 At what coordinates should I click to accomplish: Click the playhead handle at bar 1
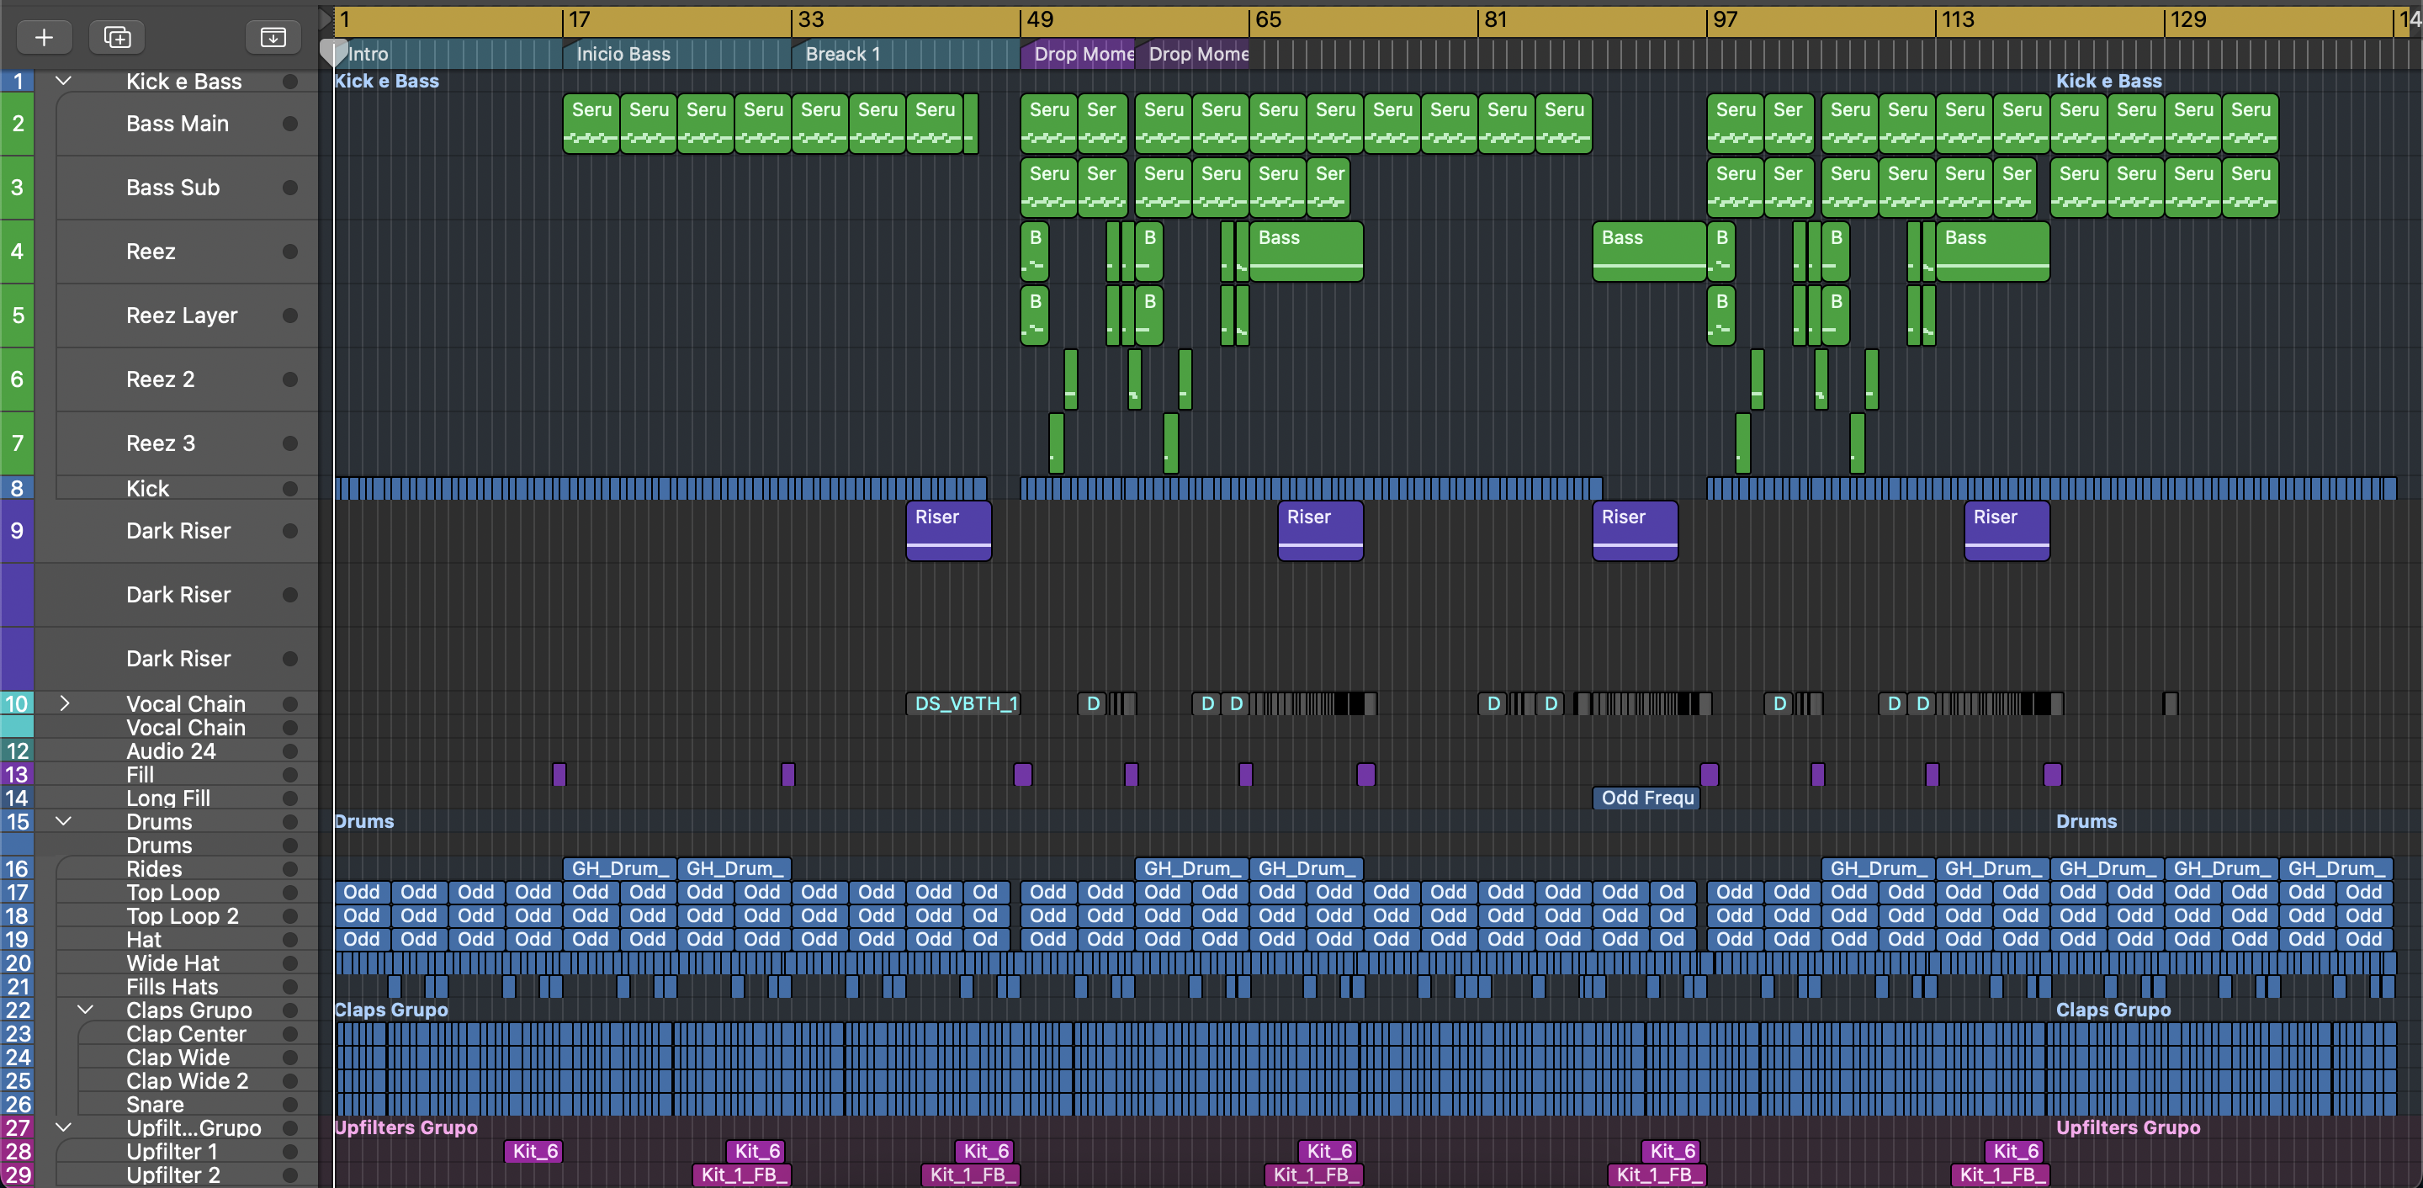[334, 50]
